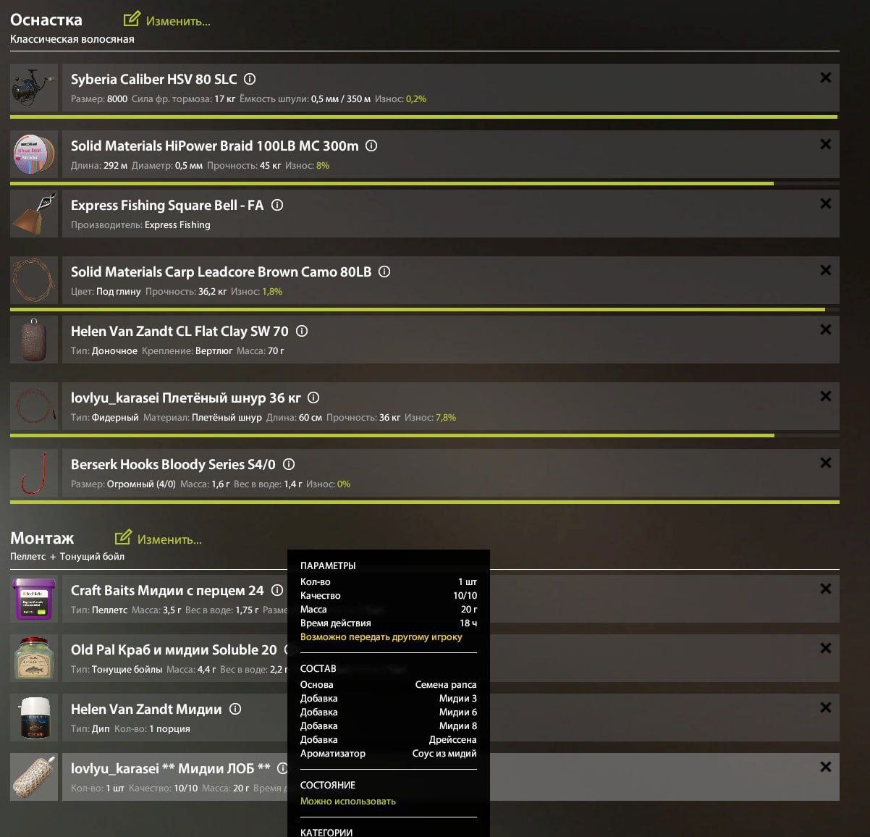
Task: Select the HiPower Braid spool thumbnail
Action: tap(34, 154)
